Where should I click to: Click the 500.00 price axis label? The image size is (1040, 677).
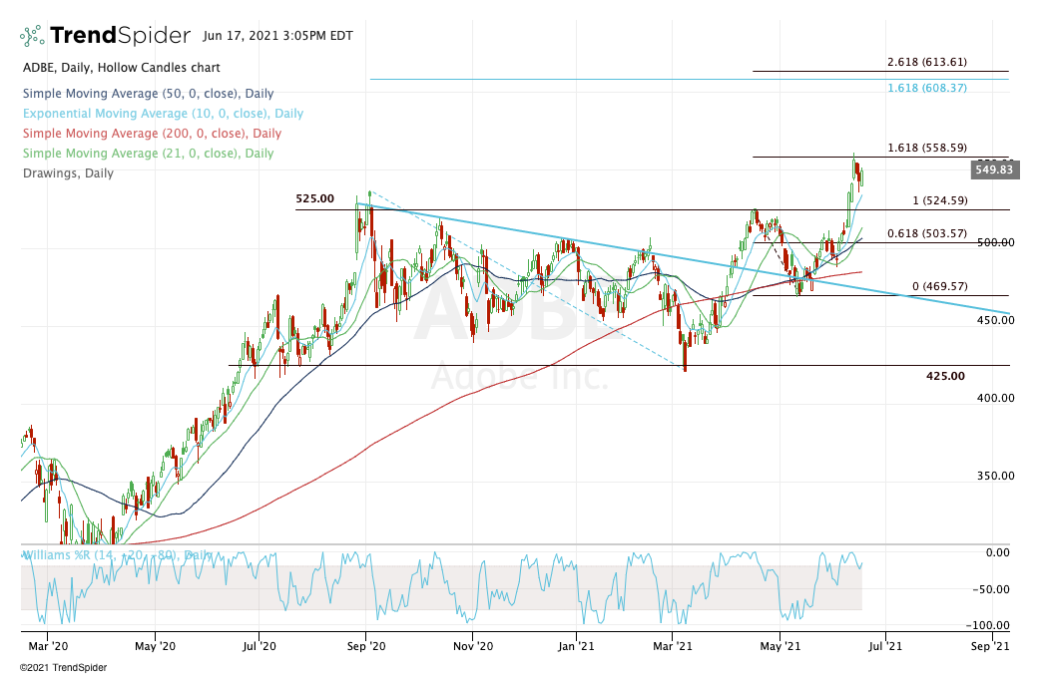click(995, 242)
